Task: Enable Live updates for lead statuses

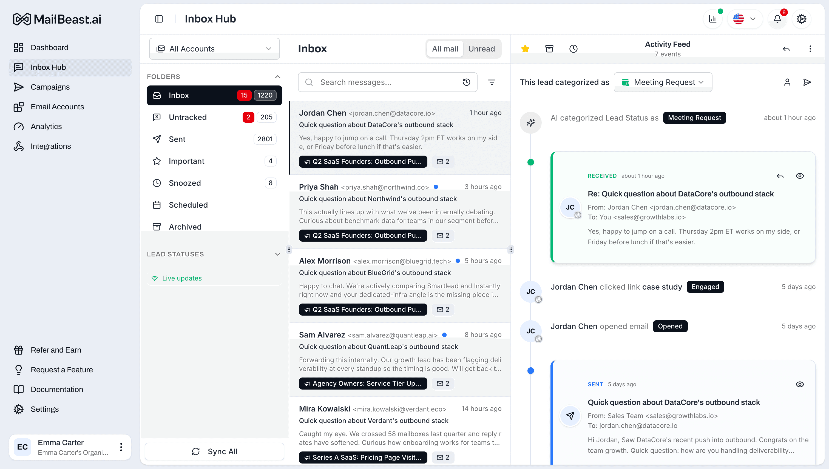Action: (x=214, y=278)
